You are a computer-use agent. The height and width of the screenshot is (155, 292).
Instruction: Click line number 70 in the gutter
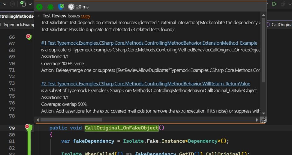[x=12, y=63]
